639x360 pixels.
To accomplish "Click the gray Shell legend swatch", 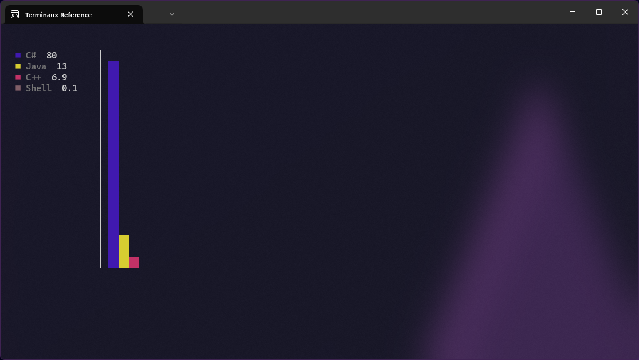I will [x=18, y=88].
